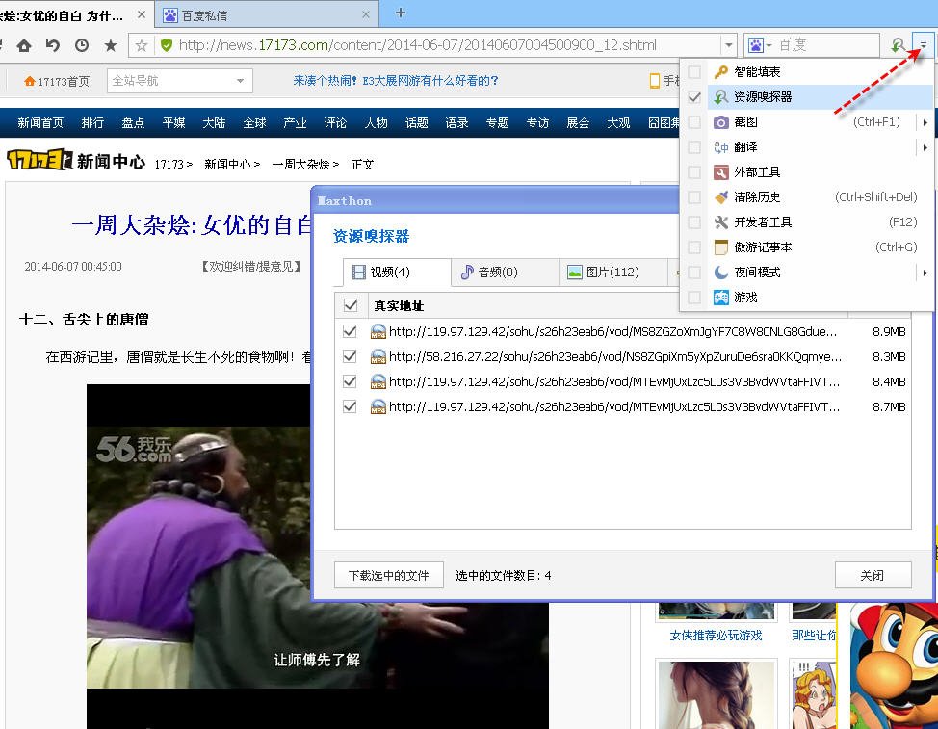Click the green security lock in address bar
The height and width of the screenshot is (729, 938).
[167, 44]
